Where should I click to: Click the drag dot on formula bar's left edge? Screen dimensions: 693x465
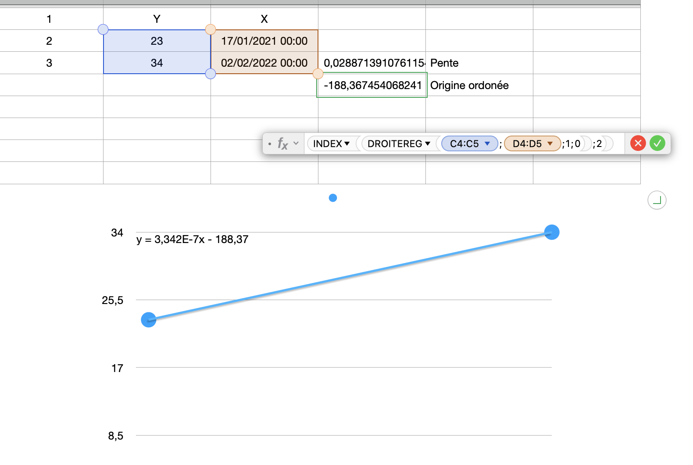coord(269,144)
